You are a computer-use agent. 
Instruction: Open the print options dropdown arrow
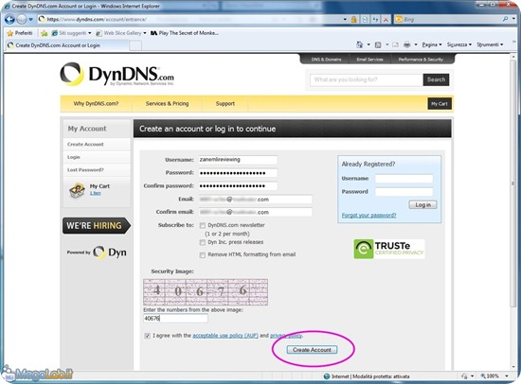(x=416, y=44)
